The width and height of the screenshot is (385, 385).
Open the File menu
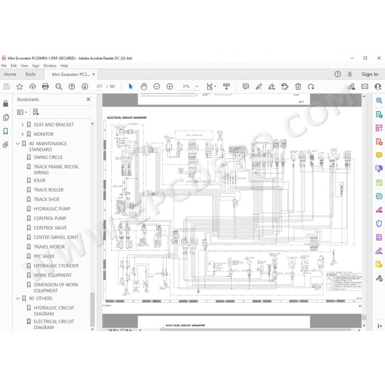pyautogui.click(x=4, y=66)
